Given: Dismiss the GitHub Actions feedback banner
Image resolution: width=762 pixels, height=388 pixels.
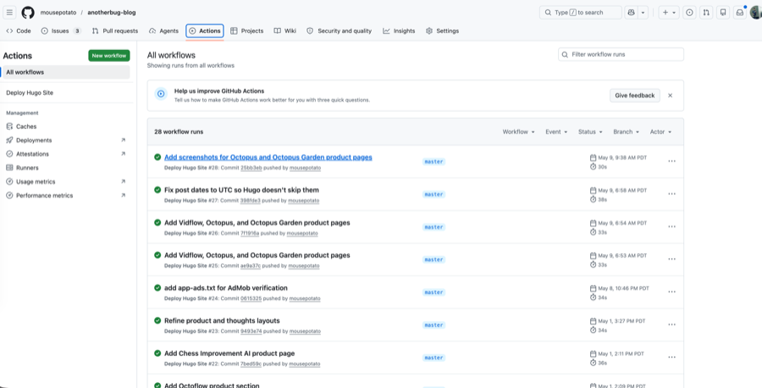Looking at the screenshot, I should [671, 95].
